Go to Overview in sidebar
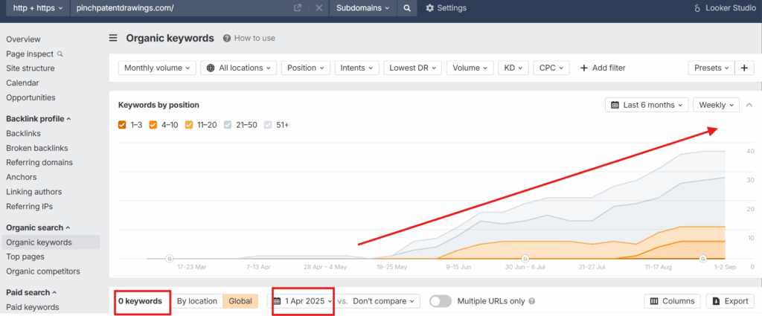The width and height of the screenshot is (762, 316). click(x=23, y=39)
